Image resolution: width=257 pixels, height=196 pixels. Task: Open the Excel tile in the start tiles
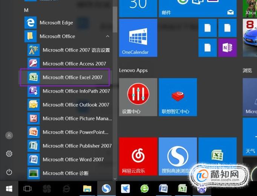click(x=217, y=153)
